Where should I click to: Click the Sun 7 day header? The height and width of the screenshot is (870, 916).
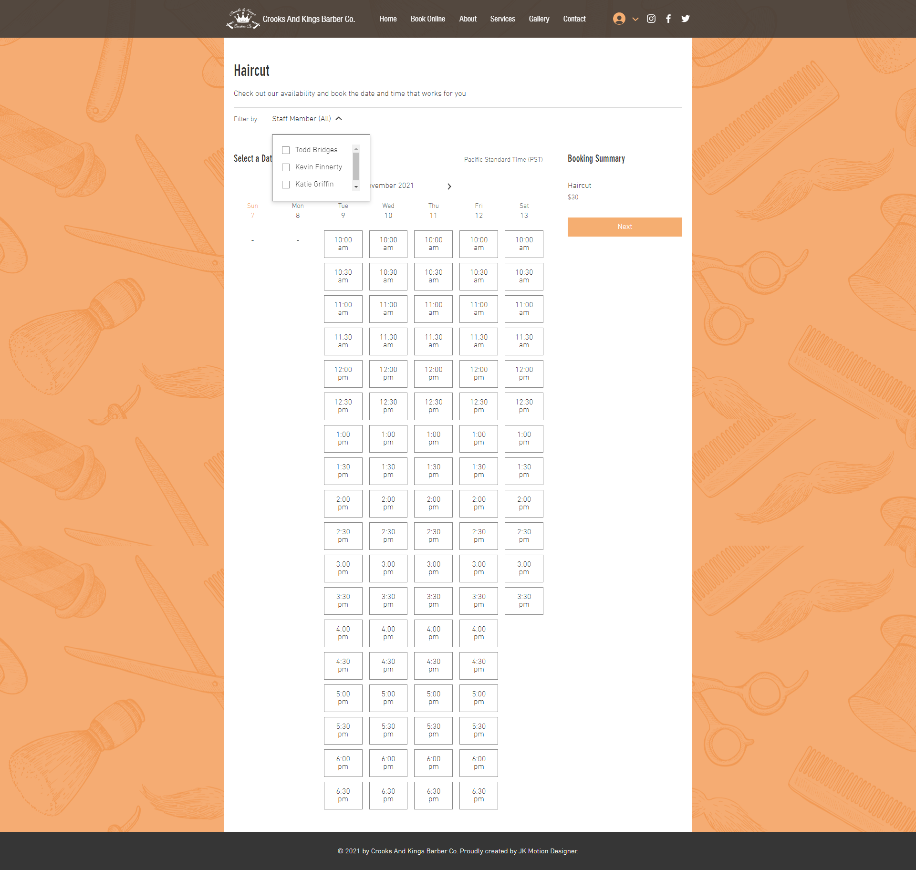pyautogui.click(x=252, y=211)
